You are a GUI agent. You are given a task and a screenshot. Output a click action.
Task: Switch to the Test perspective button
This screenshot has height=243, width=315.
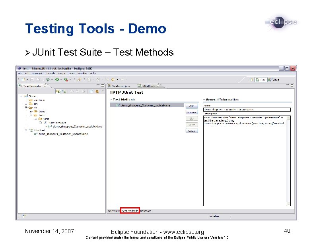tap(261, 79)
